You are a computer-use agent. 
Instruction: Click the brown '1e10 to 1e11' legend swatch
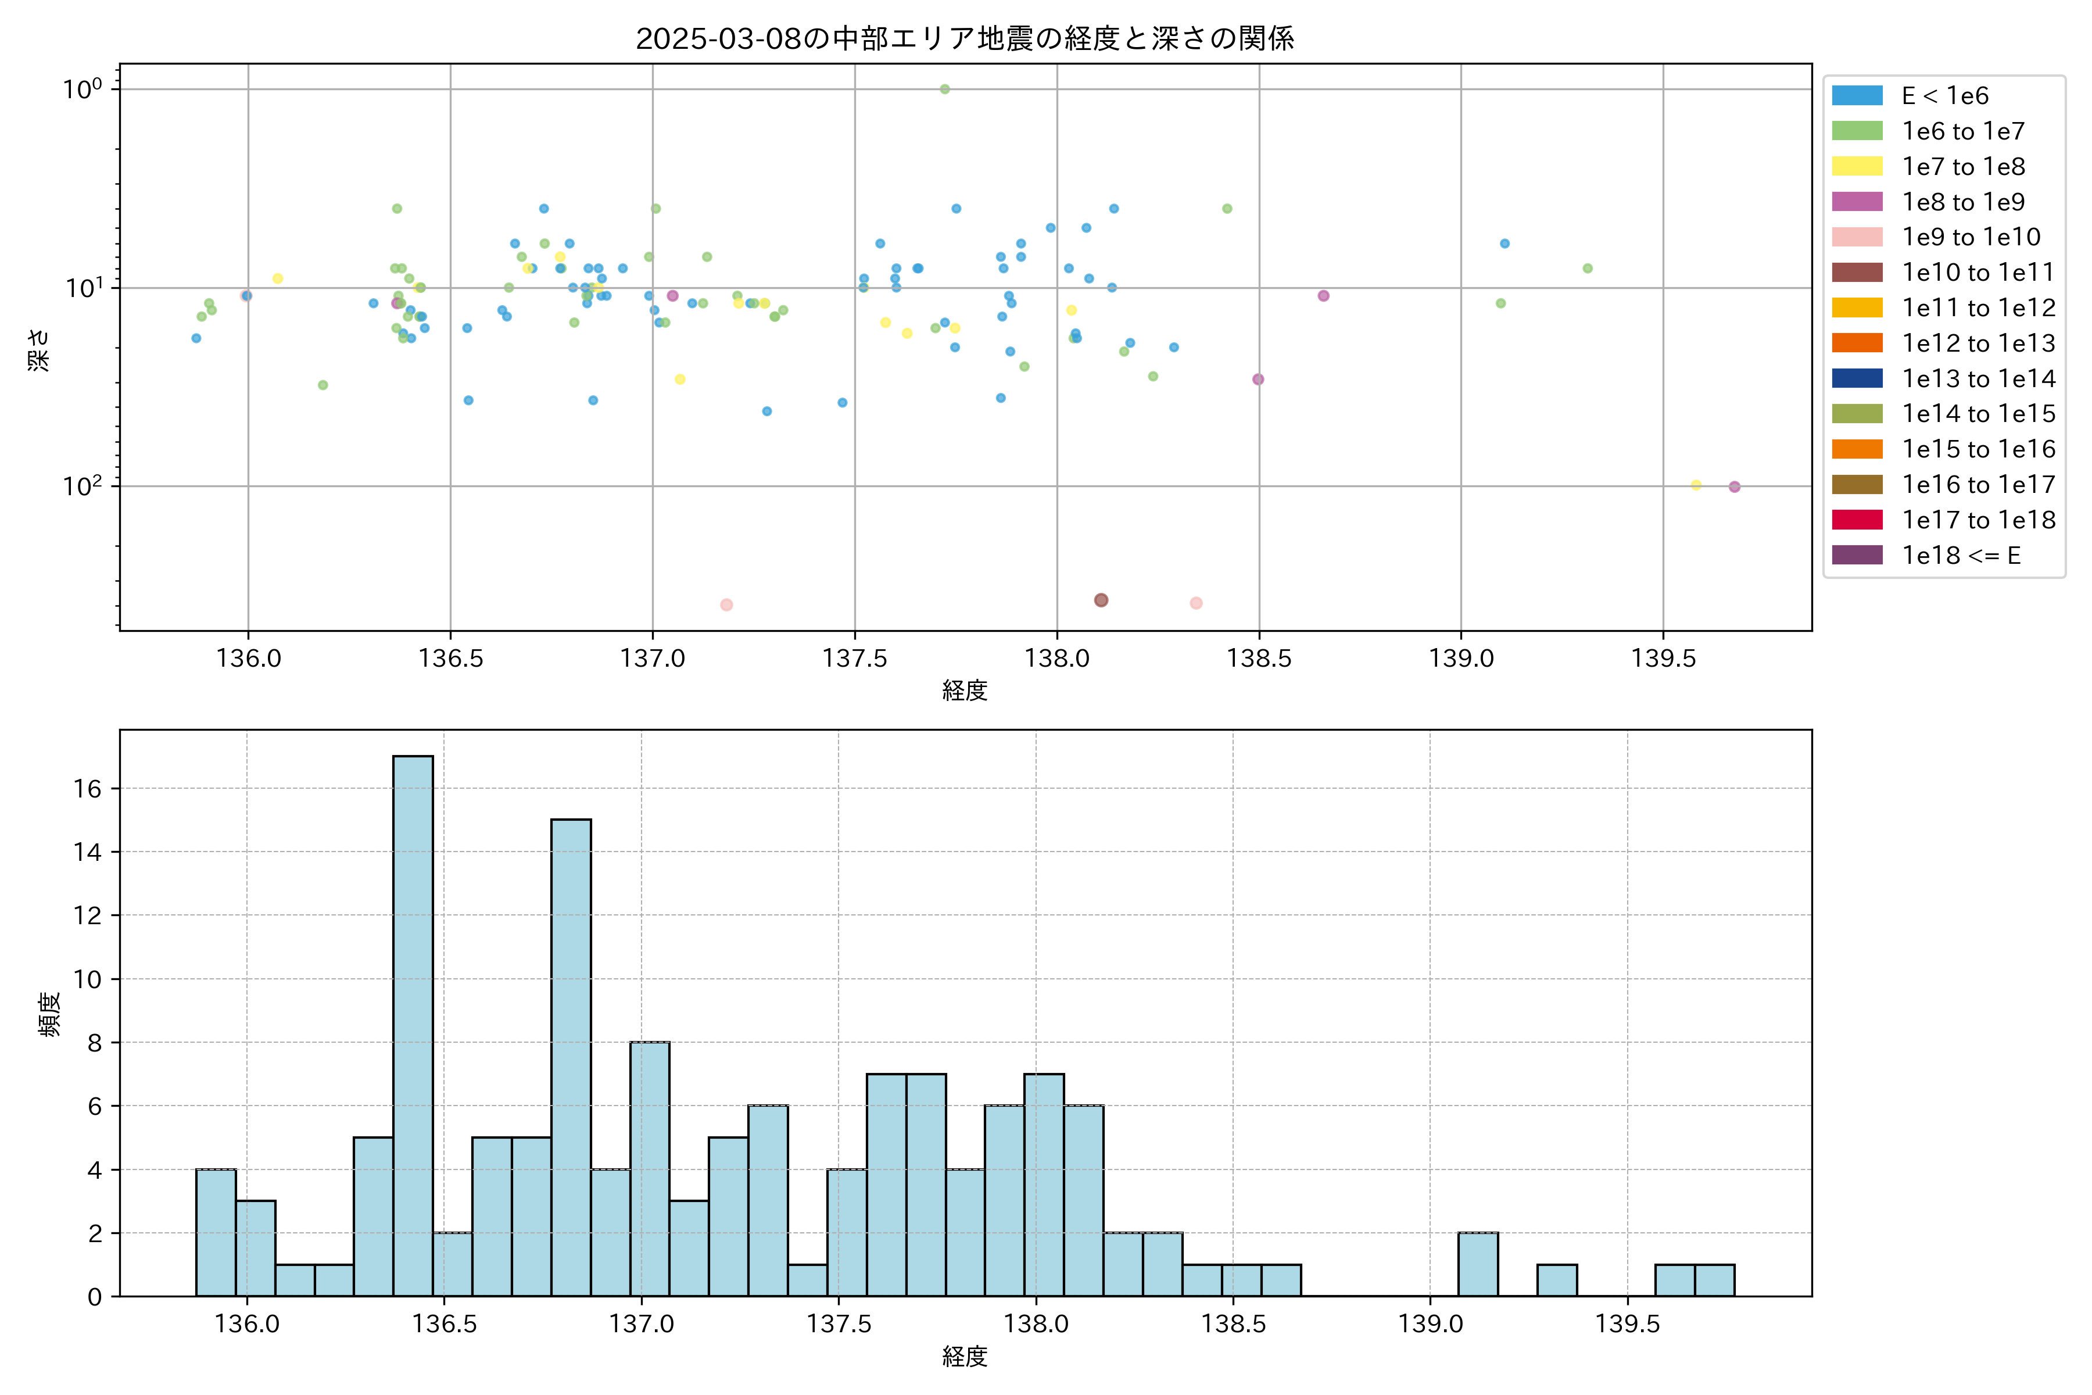pos(1856,272)
